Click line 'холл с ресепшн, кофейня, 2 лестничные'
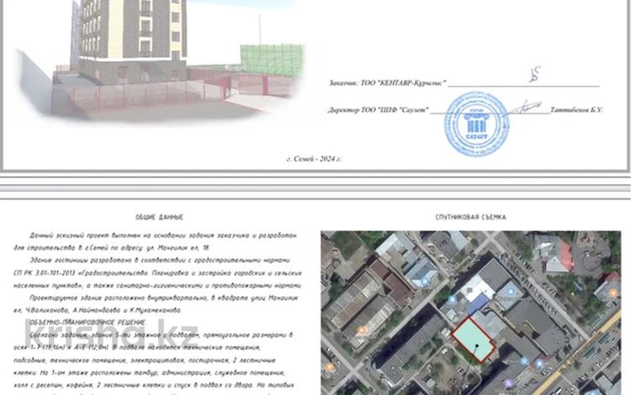This screenshot has height=395, width=631. (x=154, y=385)
